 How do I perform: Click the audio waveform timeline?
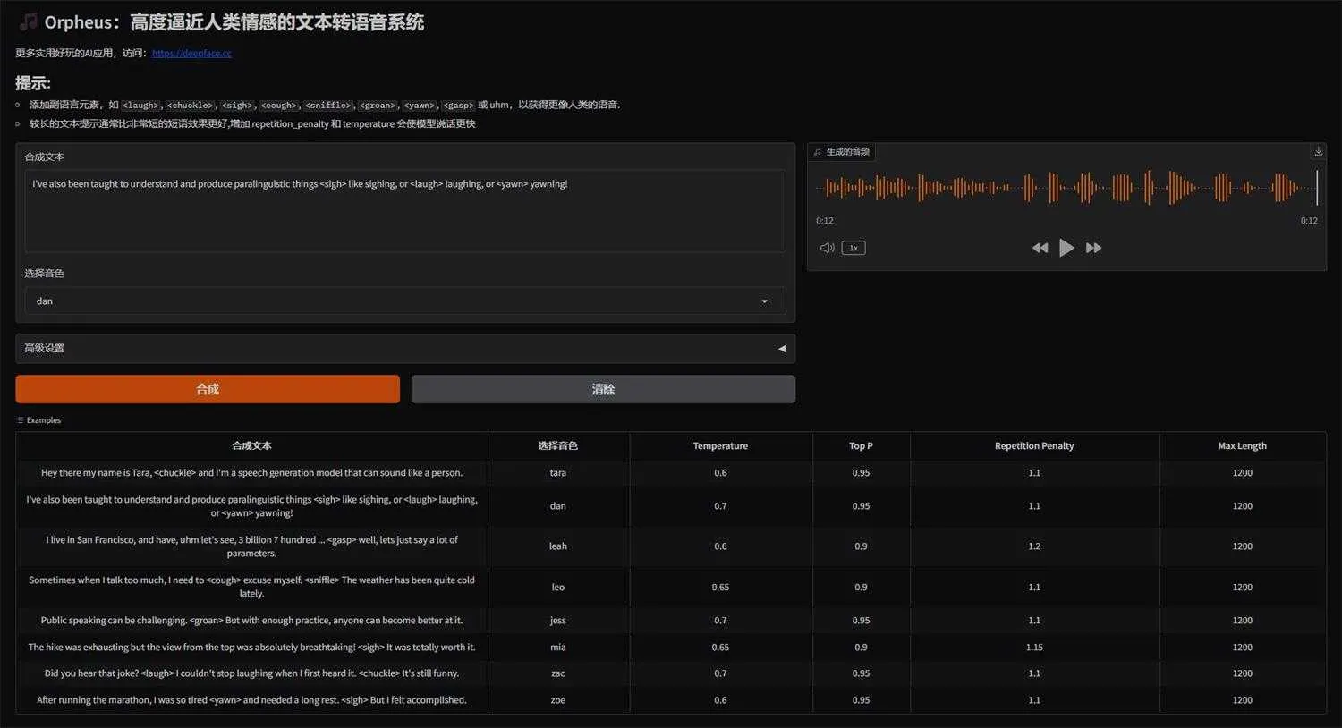1066,188
